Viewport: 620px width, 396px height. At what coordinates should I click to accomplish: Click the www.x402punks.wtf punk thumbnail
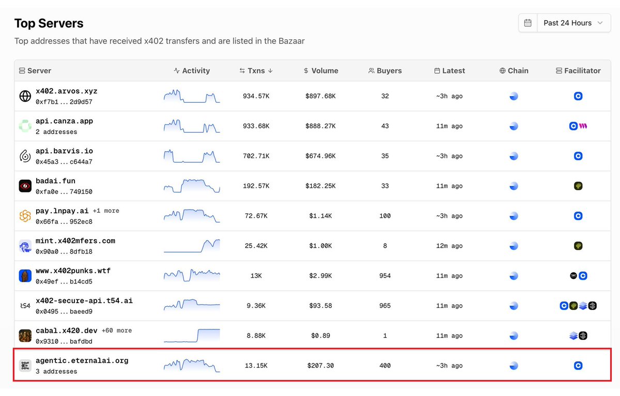point(25,276)
